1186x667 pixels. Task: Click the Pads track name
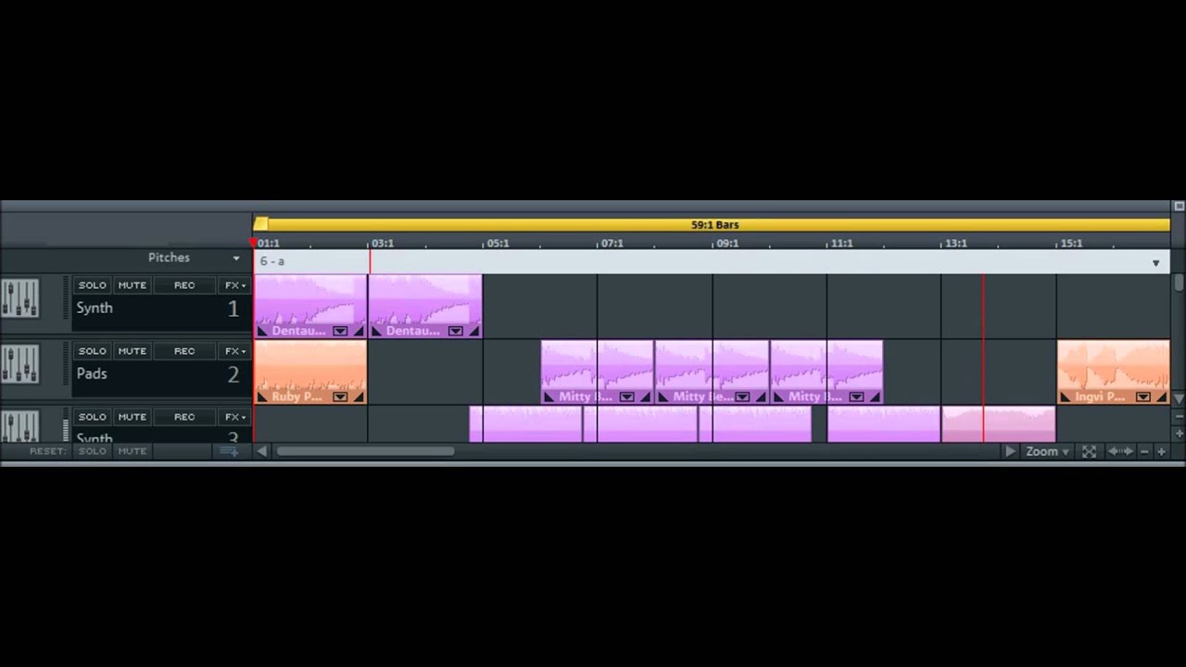92,373
